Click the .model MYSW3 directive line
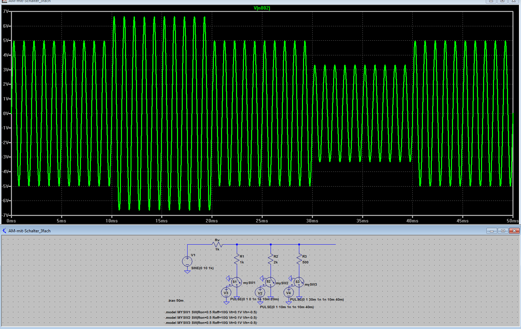Screen dimensions: 521x329 click(211, 323)
